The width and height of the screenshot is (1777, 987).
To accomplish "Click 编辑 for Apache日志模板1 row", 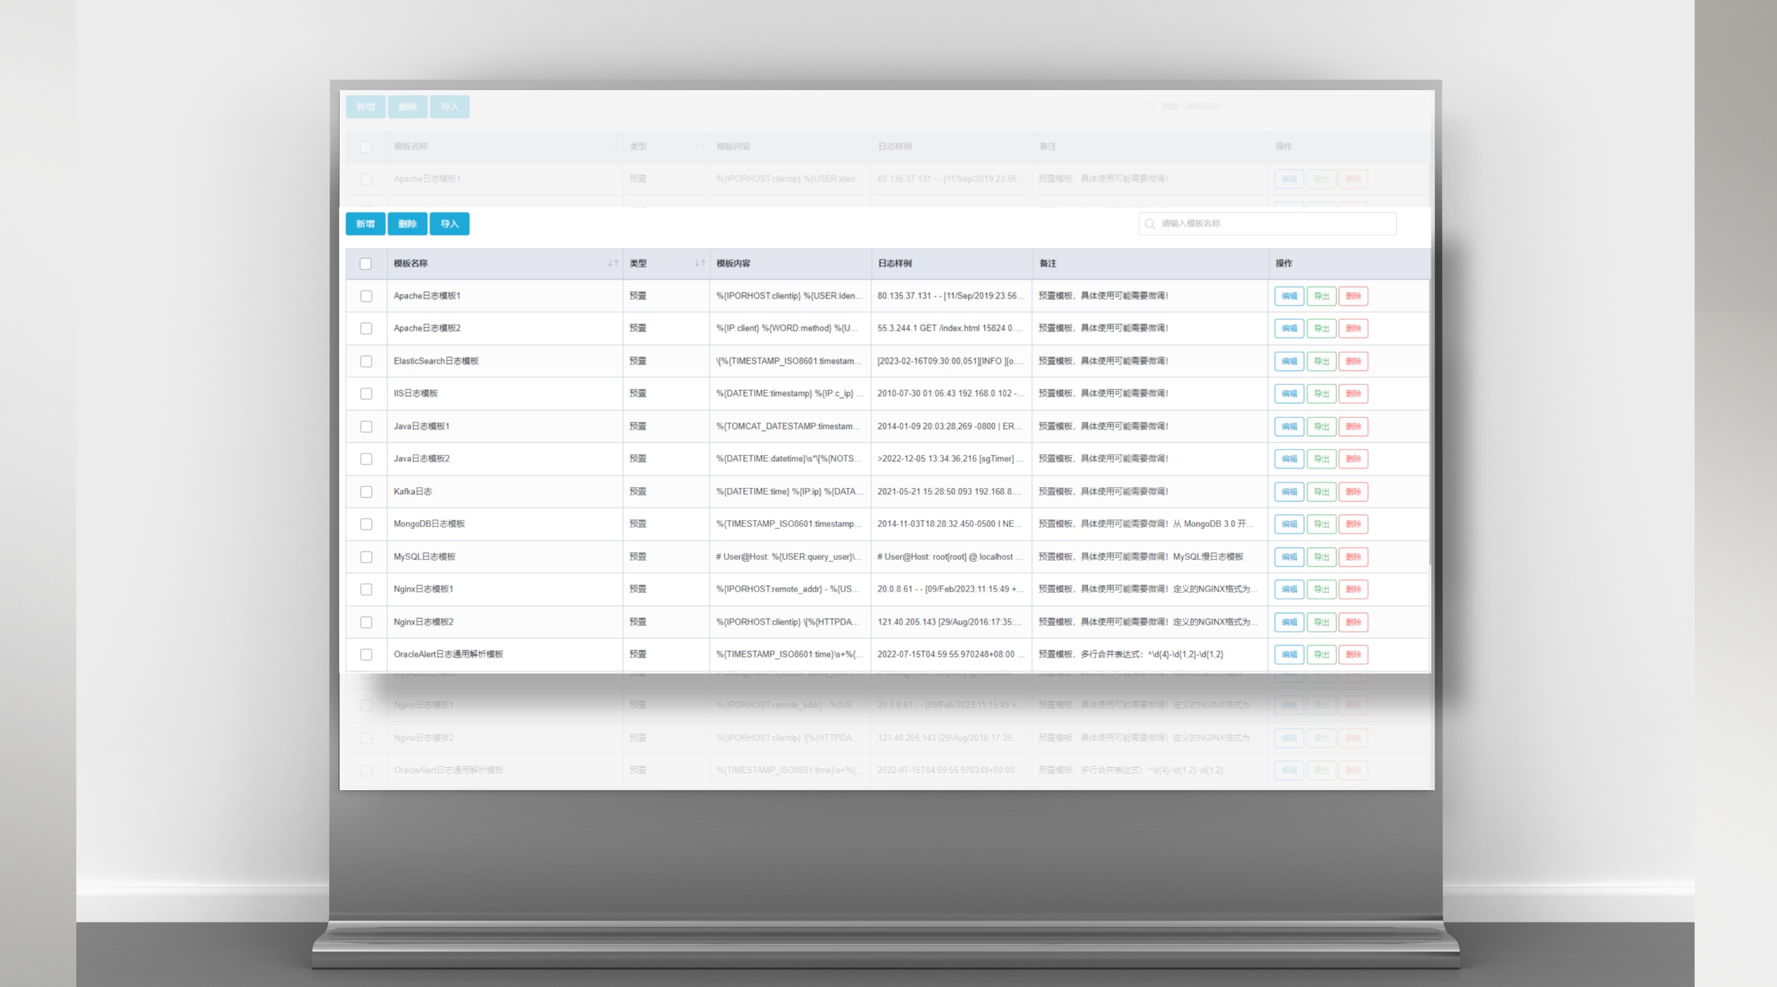I will coord(1289,296).
